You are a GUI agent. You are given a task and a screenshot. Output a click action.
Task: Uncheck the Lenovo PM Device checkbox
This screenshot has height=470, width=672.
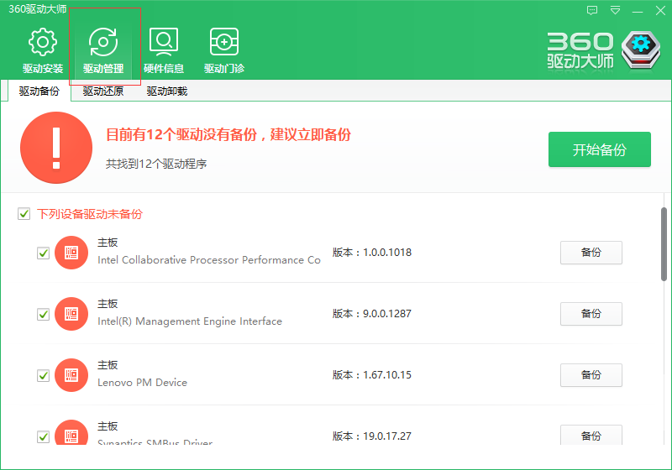coord(44,375)
